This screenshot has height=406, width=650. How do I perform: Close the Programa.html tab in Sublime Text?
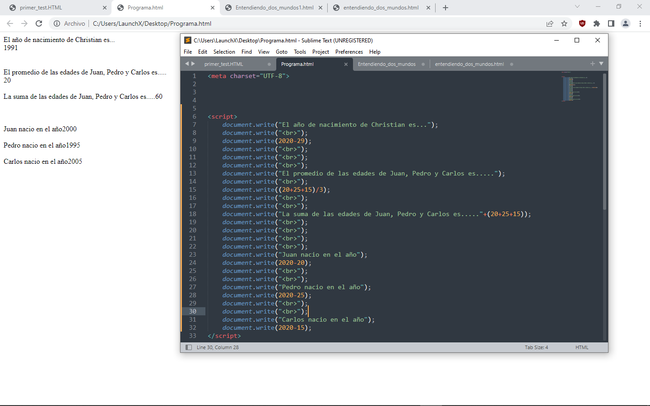(346, 64)
